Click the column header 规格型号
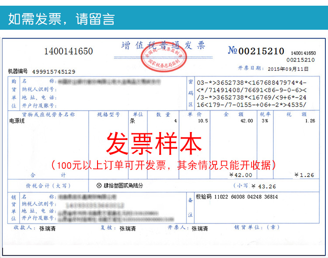328x258 pixels. [108, 115]
